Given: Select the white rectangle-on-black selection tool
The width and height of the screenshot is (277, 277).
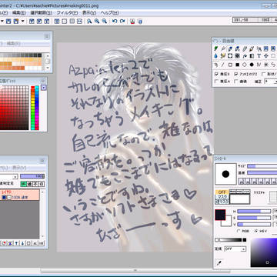Looking at the screenshot, I should 230,55.
